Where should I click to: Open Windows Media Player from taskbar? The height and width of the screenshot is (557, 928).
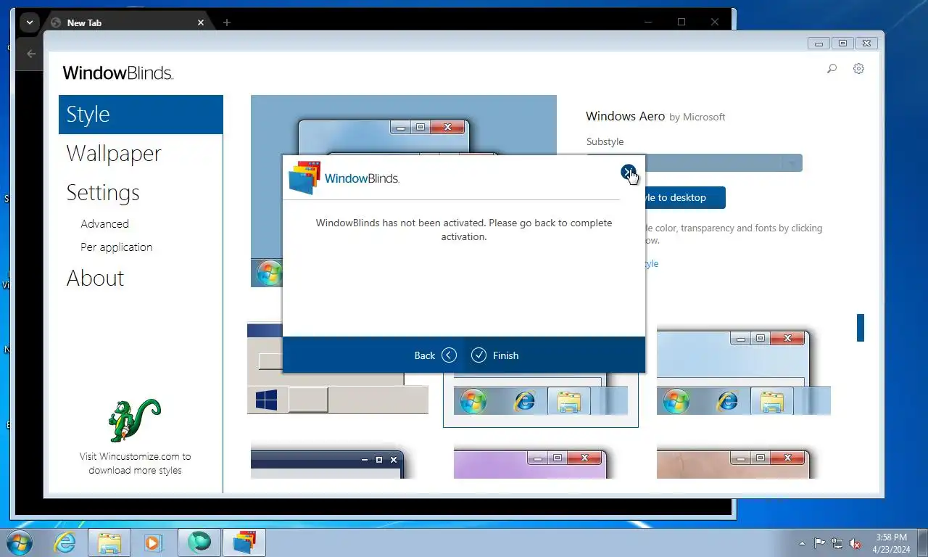click(152, 542)
